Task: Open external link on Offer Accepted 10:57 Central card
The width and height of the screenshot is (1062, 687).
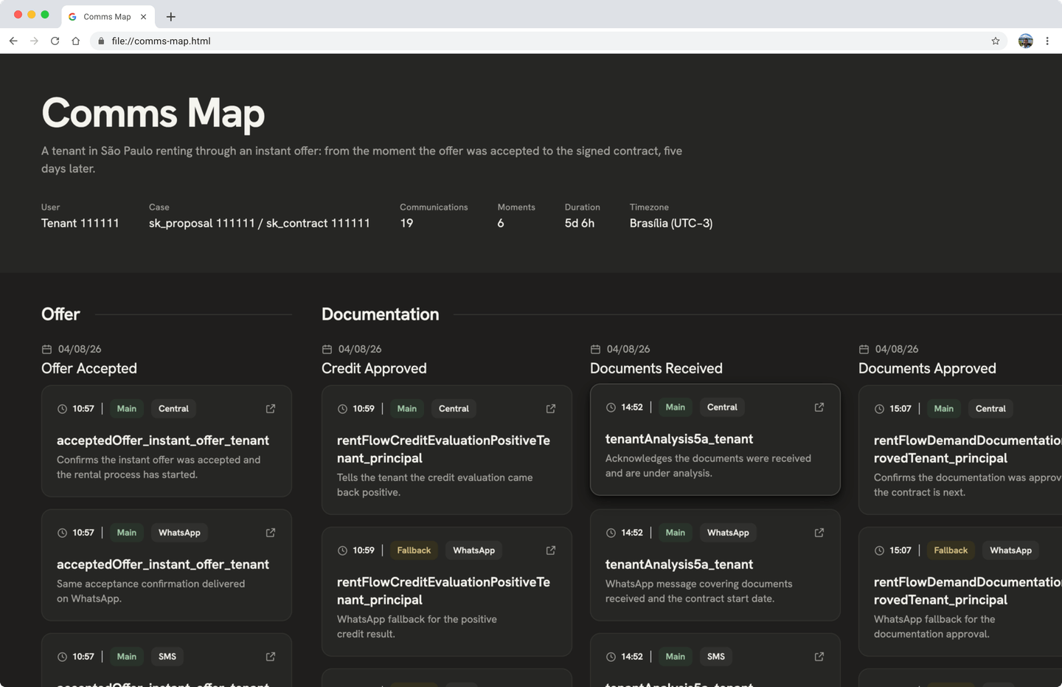Action: [x=271, y=409]
